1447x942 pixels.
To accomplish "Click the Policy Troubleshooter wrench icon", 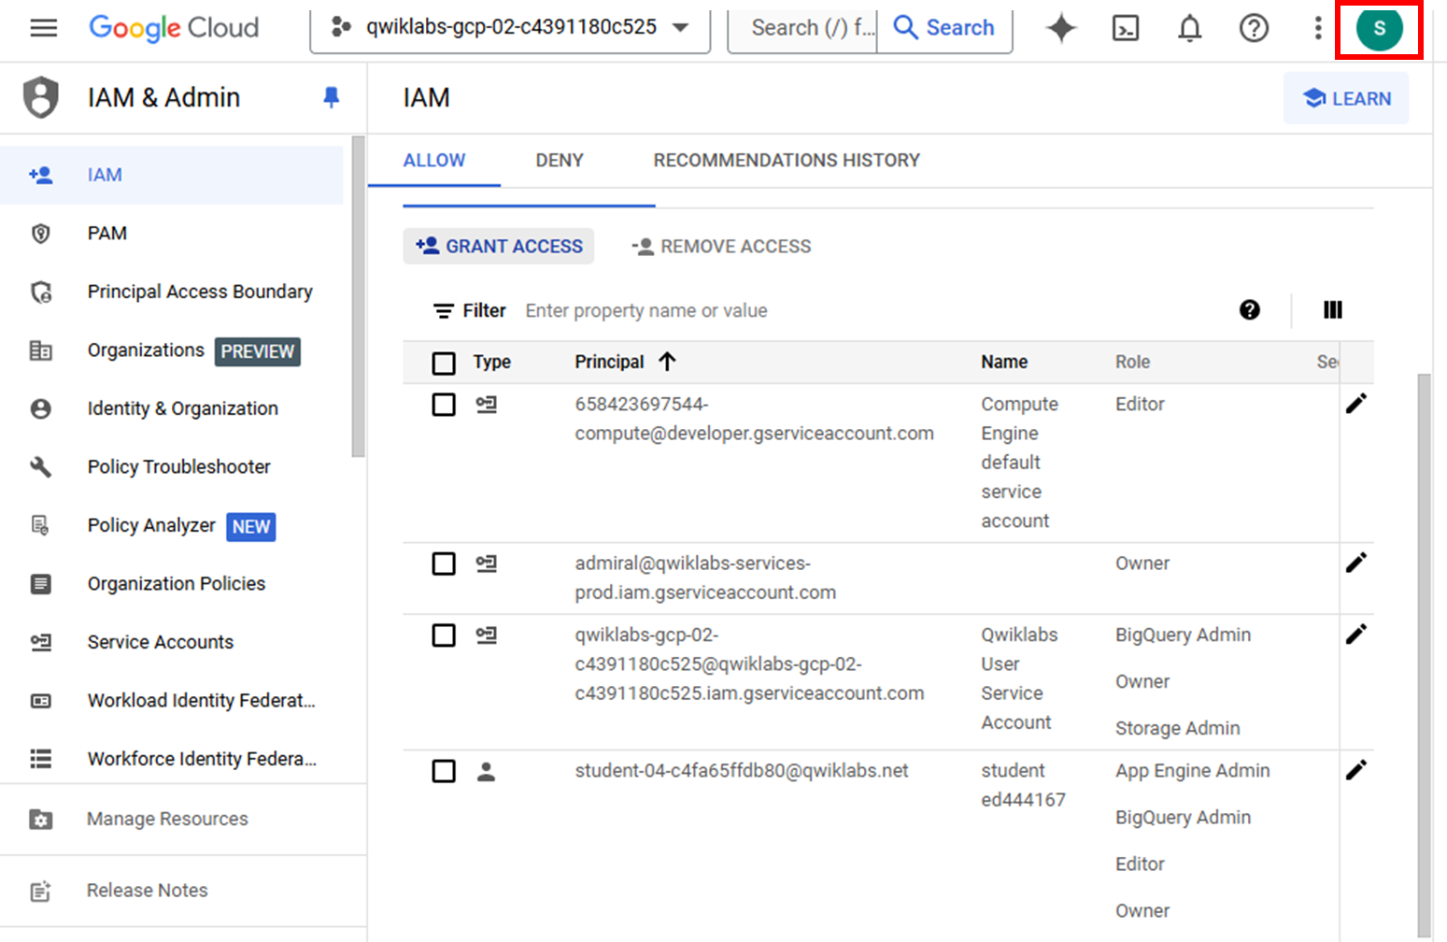I will 41,466.
